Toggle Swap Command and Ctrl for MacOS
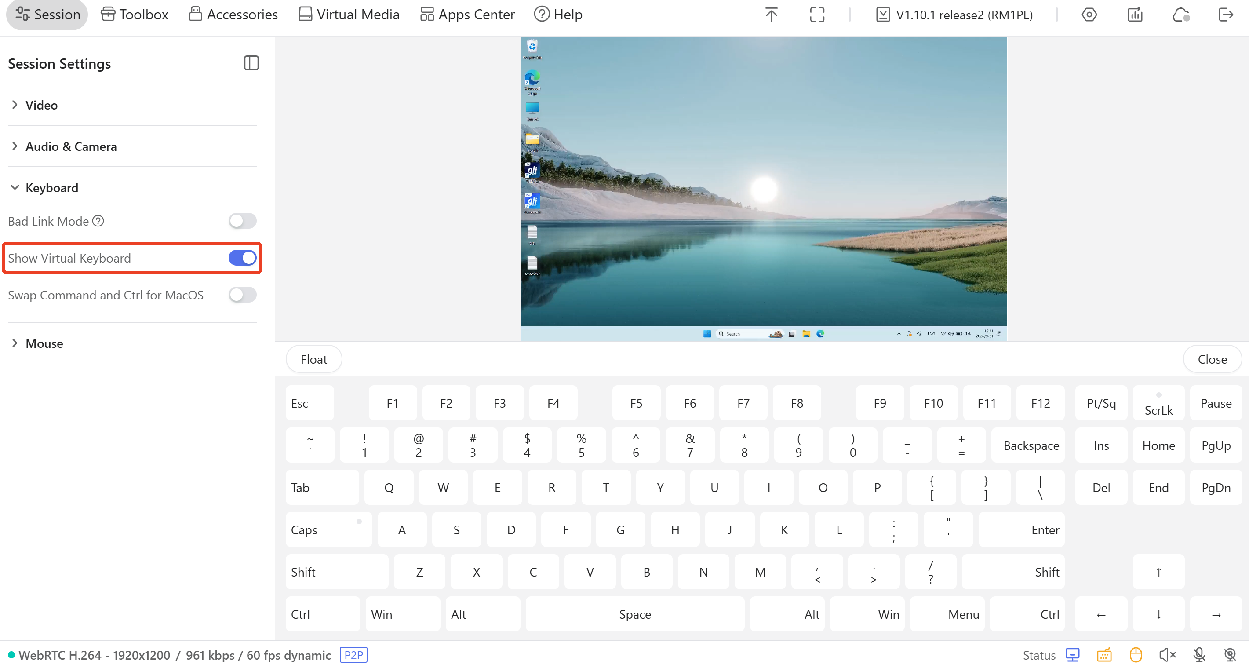 tap(242, 295)
